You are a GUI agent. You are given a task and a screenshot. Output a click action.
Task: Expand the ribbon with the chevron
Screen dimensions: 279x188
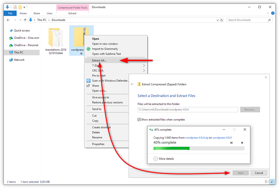[x=268, y=13]
